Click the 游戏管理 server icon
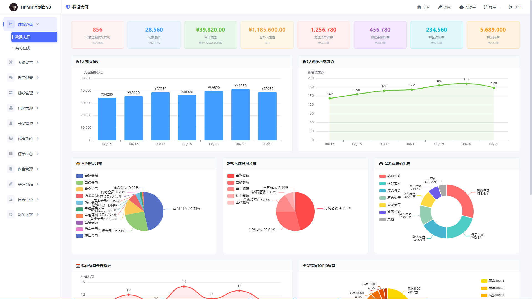Screen dimensions: 532x299 pos(11,93)
